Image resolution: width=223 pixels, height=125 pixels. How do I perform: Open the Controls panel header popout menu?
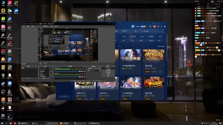click(114, 66)
